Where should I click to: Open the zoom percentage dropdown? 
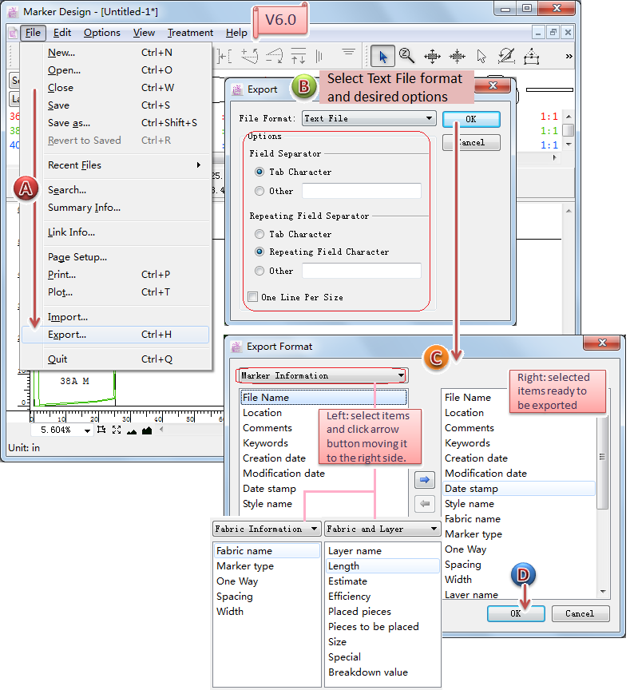tap(87, 430)
